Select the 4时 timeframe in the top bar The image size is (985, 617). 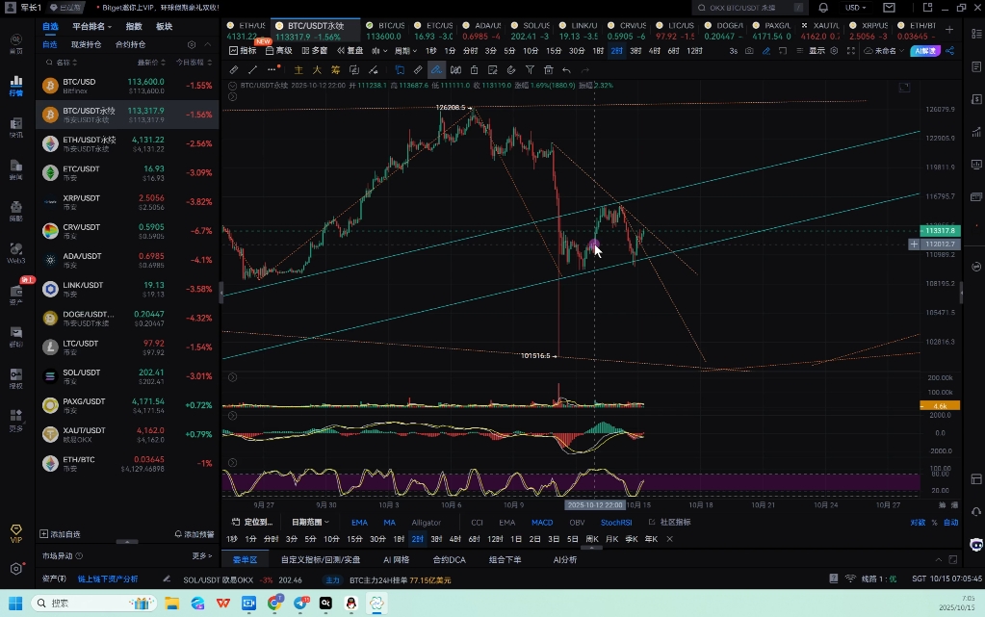(x=655, y=51)
